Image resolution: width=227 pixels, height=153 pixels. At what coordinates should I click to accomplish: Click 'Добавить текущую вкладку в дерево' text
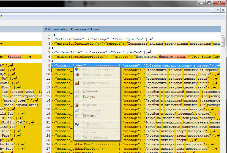click(177, 65)
